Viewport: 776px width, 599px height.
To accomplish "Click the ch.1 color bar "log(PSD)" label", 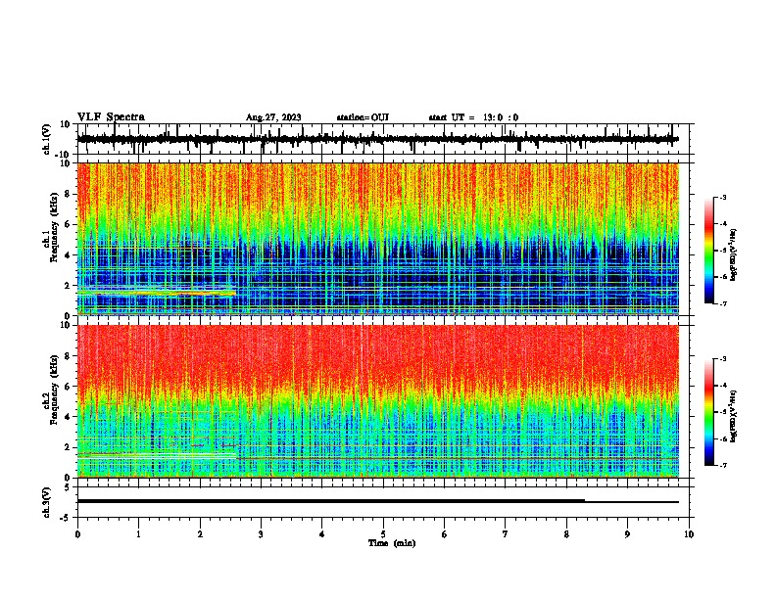I will pyautogui.click(x=734, y=254).
